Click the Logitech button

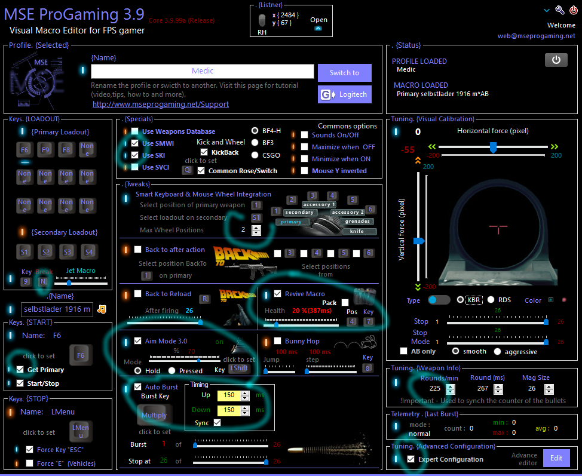(344, 94)
